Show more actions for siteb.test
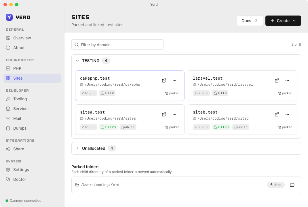The width and height of the screenshot is (308, 207). tap(287, 114)
